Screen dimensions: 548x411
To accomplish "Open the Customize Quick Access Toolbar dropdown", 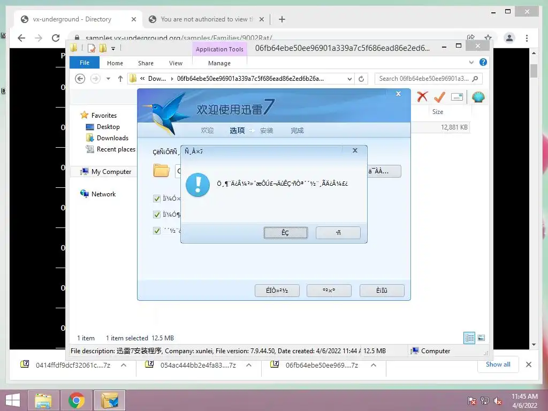I will click(113, 49).
